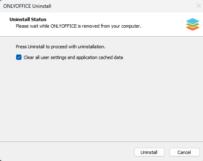Click the blue checkmark box beside 'Clear all'
The height and width of the screenshot is (161, 203).
coord(19,57)
